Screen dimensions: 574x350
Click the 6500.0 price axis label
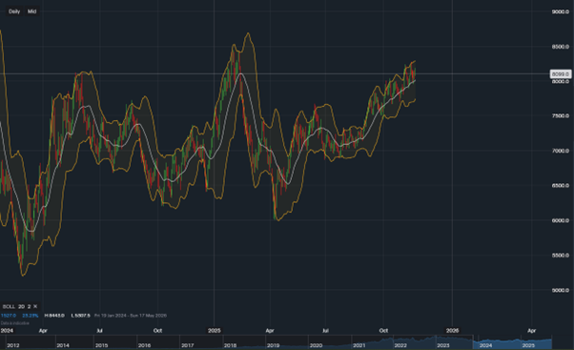[561, 185]
